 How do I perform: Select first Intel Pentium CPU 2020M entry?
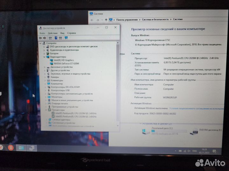[76, 113]
